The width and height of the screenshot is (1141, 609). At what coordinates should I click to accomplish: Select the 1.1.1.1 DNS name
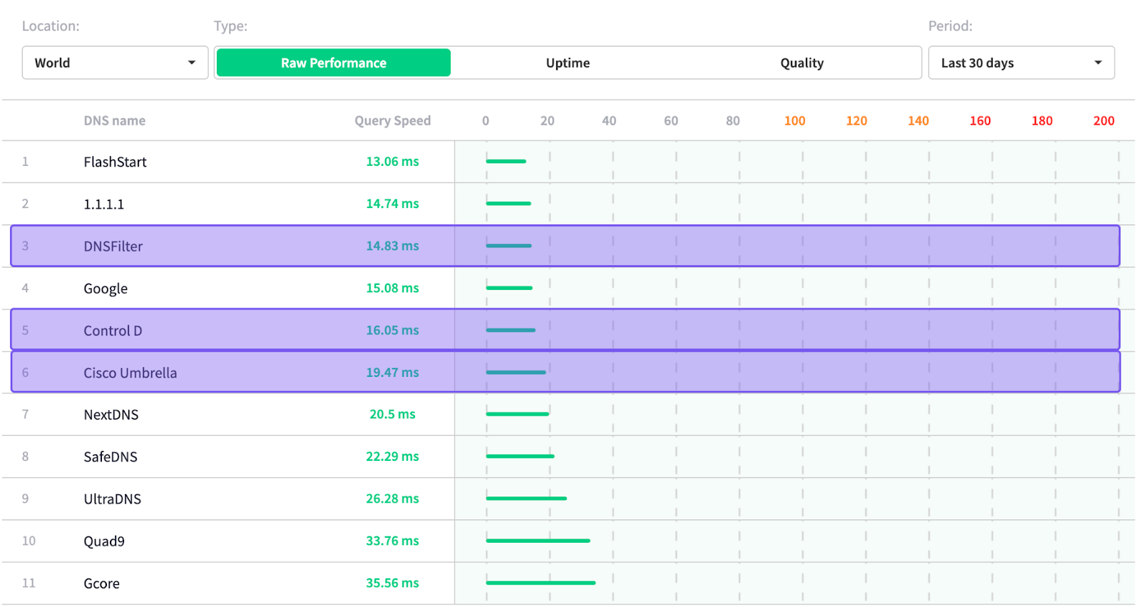click(104, 204)
